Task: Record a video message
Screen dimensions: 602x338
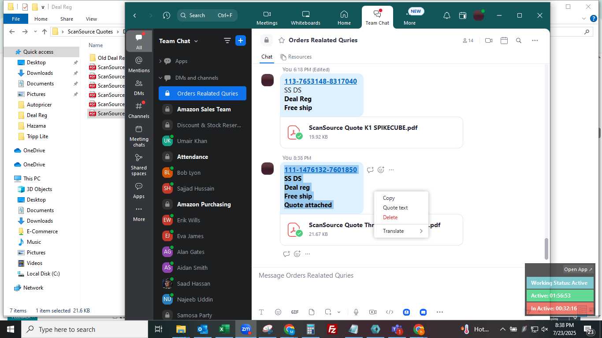Action: (x=373, y=312)
